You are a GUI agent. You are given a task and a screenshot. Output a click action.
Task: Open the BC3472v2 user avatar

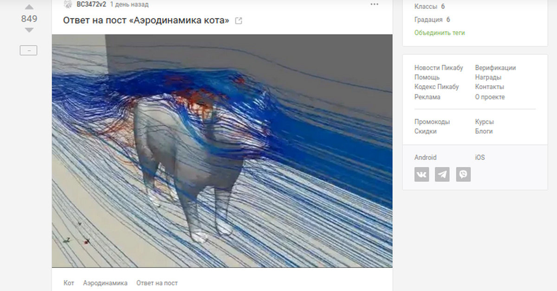(68, 5)
